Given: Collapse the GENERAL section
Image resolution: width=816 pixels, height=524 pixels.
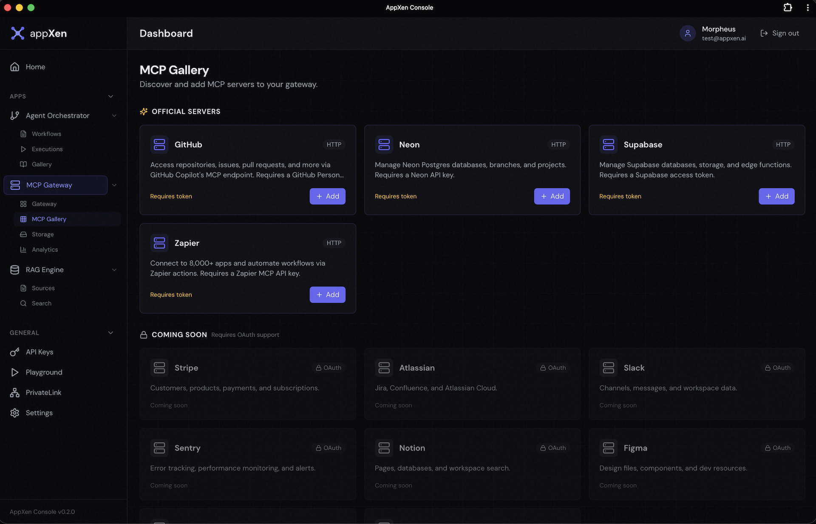Looking at the screenshot, I should [110, 332].
